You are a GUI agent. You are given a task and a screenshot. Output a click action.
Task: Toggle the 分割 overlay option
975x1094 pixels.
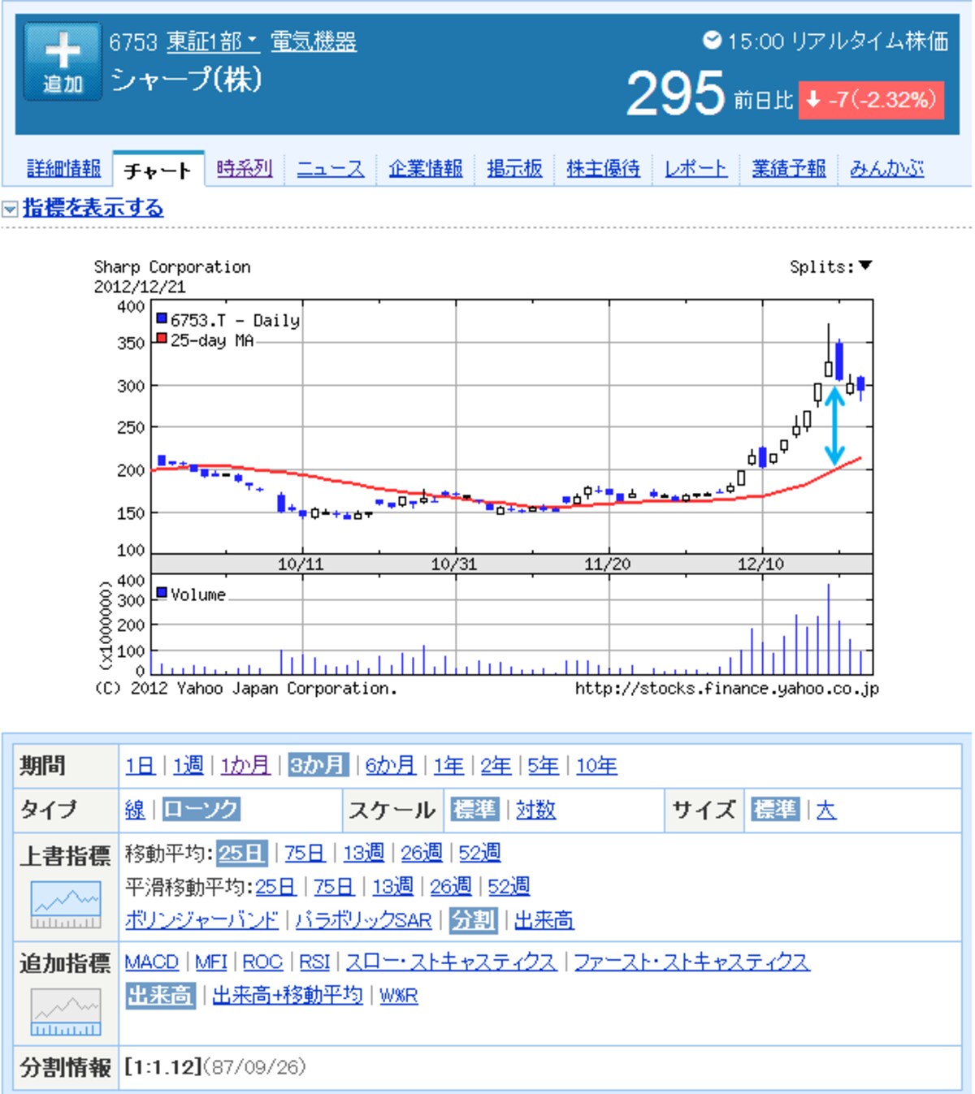click(x=473, y=920)
